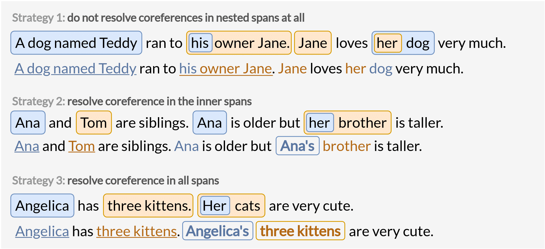The image size is (545, 249).
Task: Select the blue 'Ana' box before 'is older'
Action: [210, 123]
